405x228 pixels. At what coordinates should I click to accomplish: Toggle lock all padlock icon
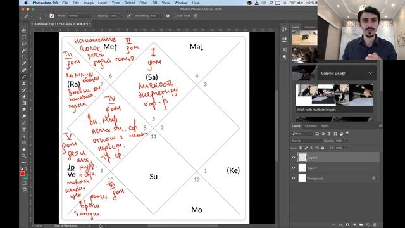coord(323,148)
